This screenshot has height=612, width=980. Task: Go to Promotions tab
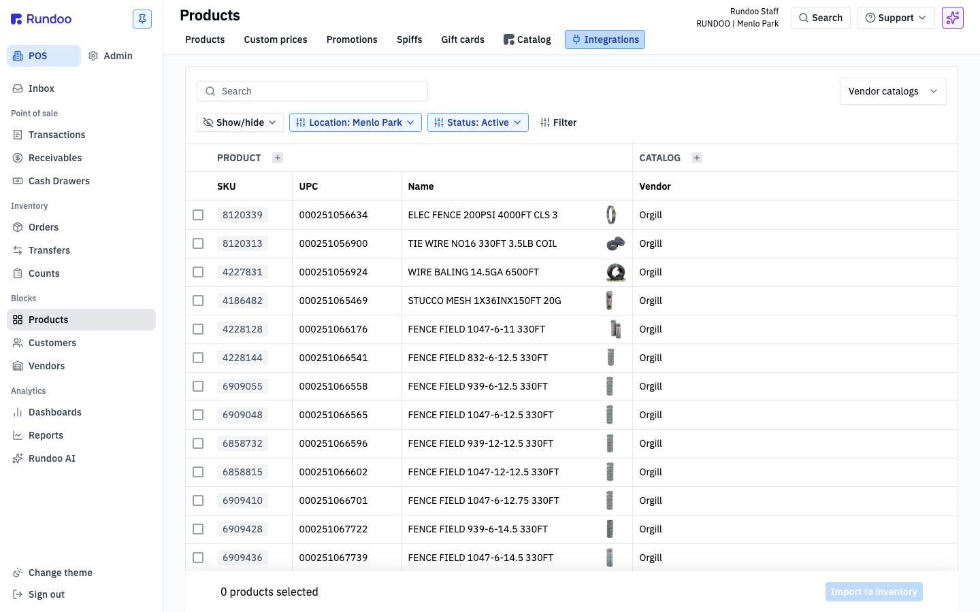coord(352,39)
